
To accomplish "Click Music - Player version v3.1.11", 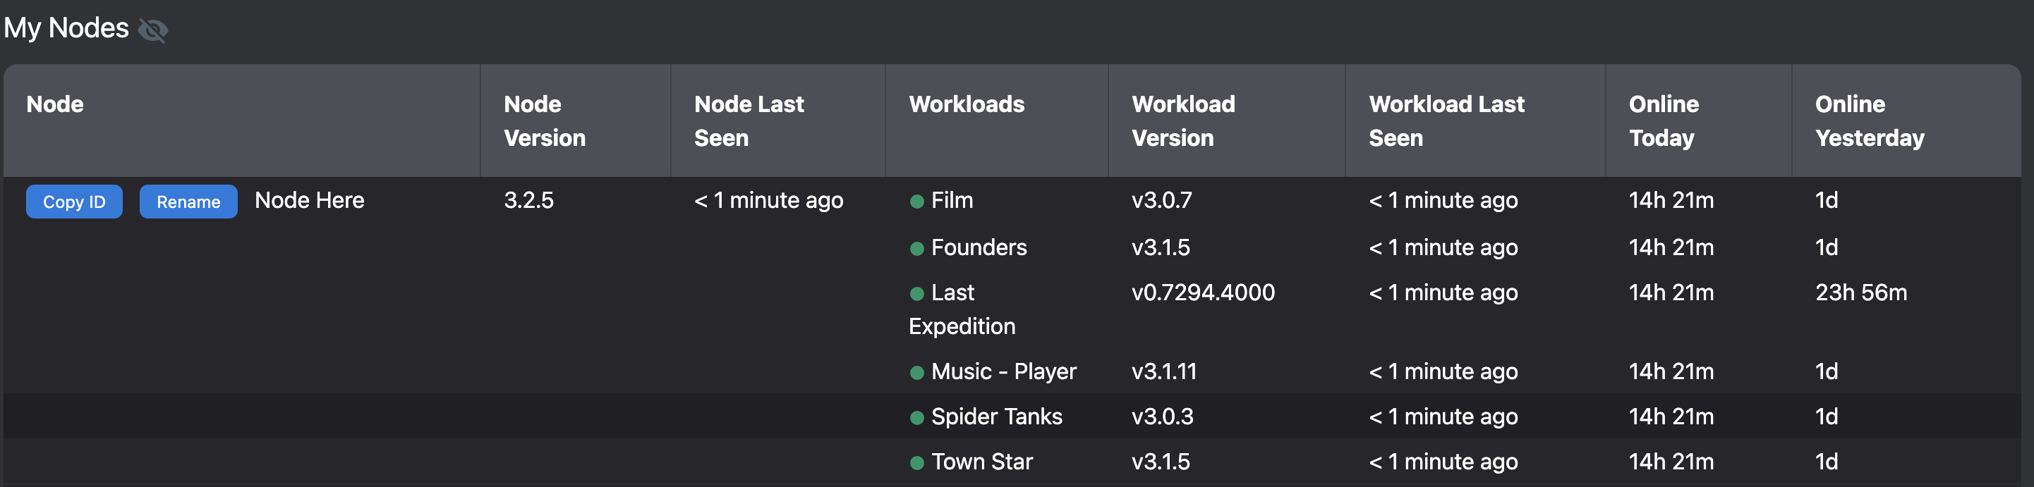I will 1164,371.
